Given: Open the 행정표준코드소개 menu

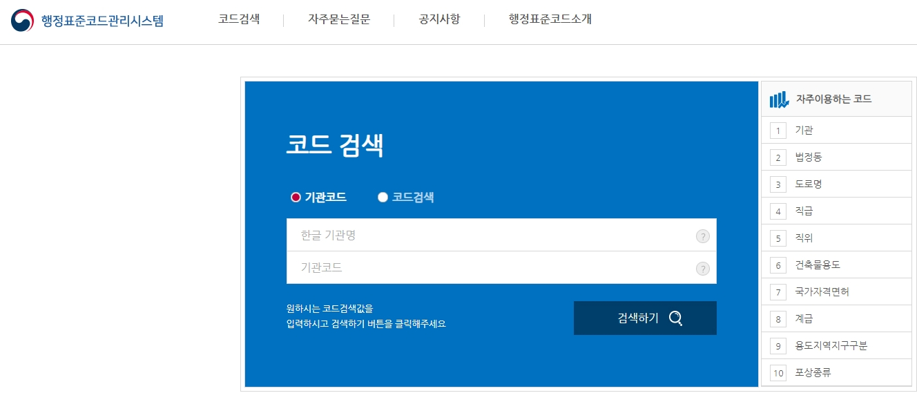Looking at the screenshot, I should pos(550,19).
